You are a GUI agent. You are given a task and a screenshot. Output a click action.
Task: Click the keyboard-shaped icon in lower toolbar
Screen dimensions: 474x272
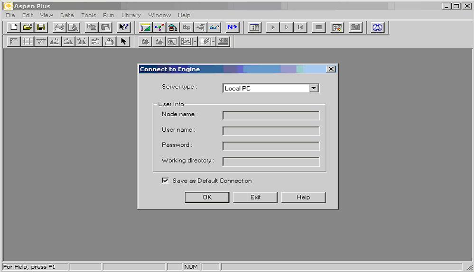223,41
